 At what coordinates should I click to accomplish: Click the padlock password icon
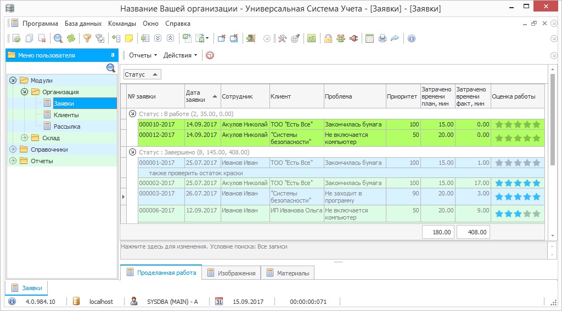click(328, 39)
